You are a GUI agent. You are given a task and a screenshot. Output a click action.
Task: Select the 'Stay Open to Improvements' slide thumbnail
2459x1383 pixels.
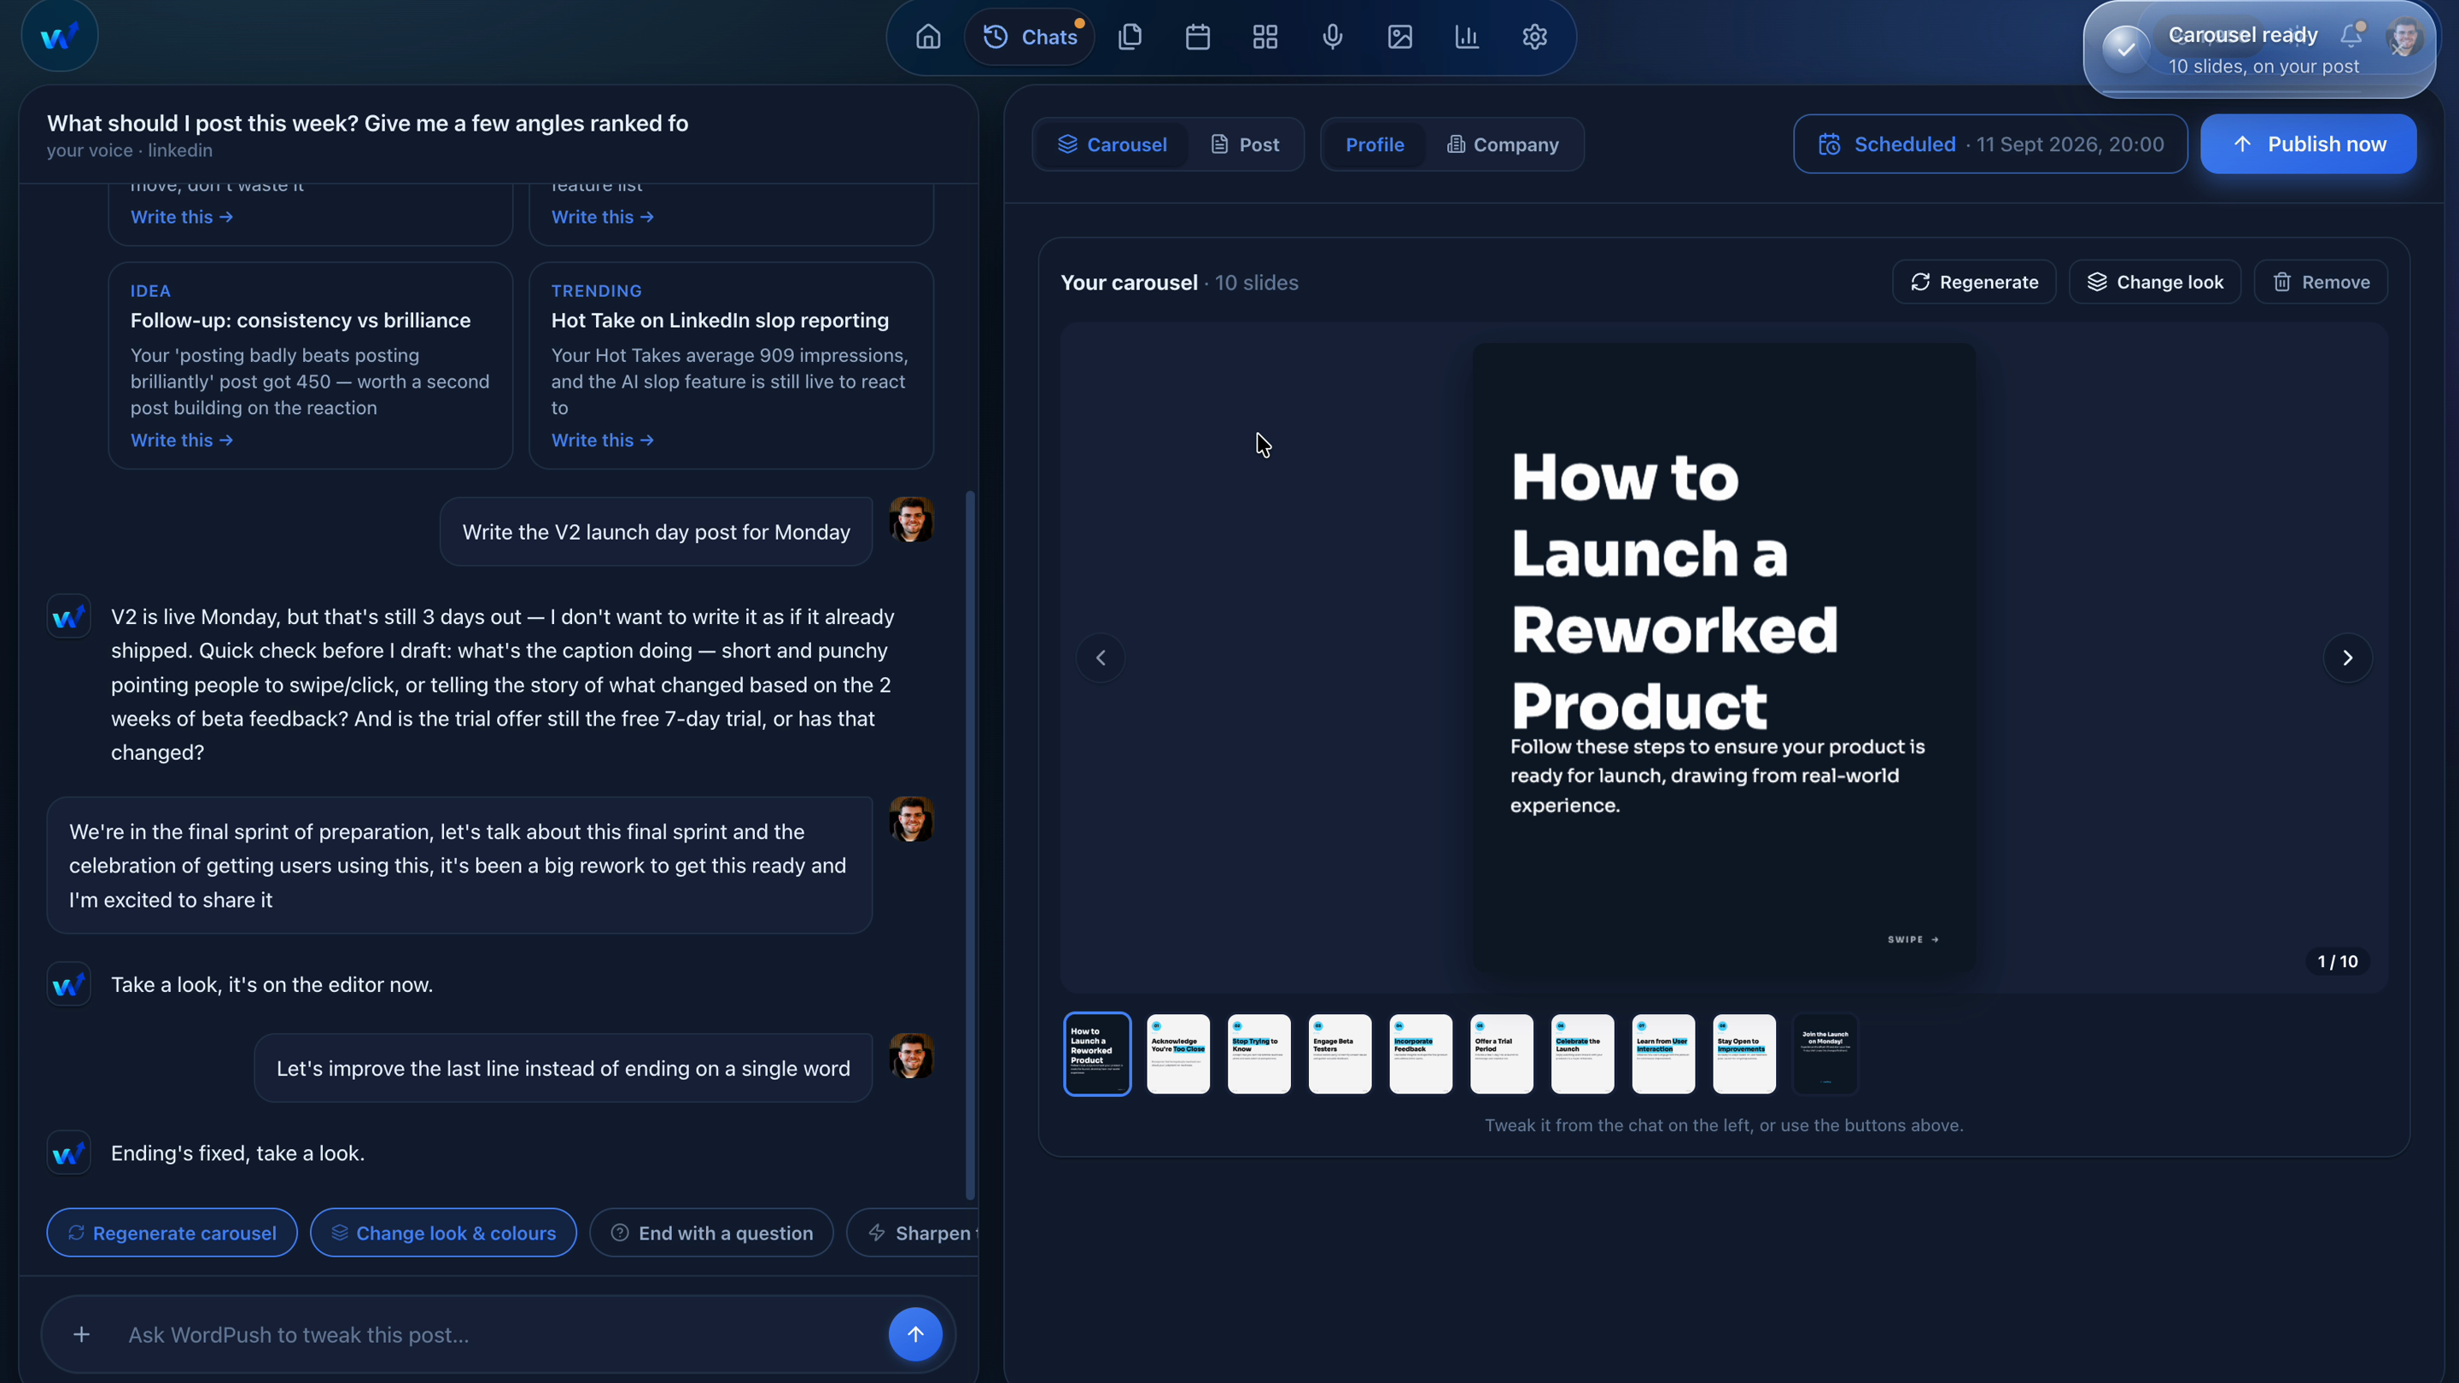point(1745,1053)
